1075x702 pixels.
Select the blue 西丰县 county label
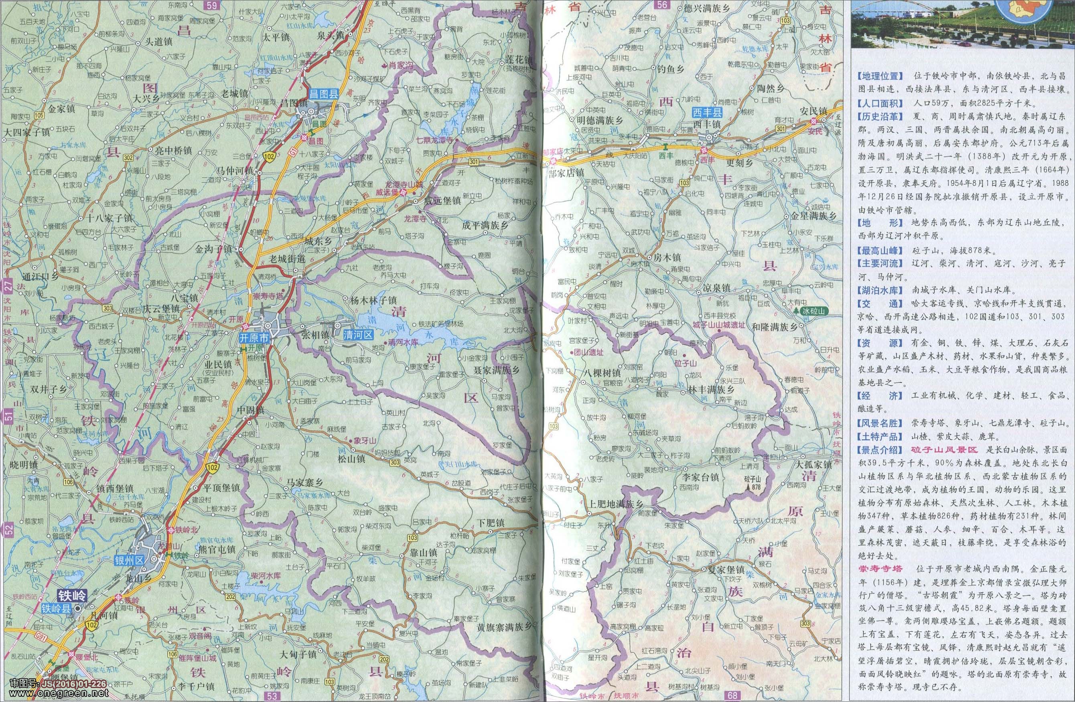(x=708, y=112)
